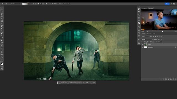The width and height of the screenshot is (177, 99).
Task: Toggle the Reverse checkbox
Action: point(46,4)
